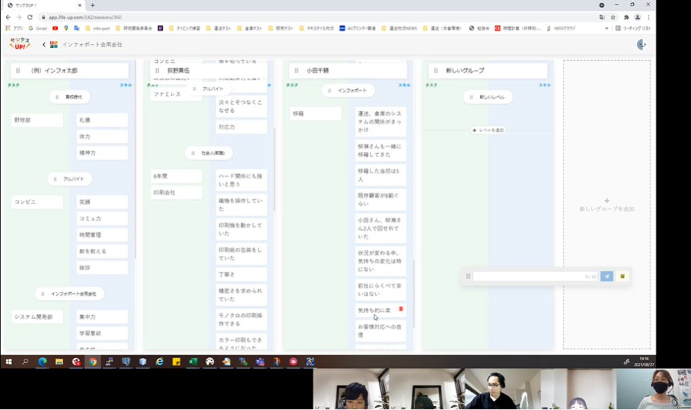The height and width of the screenshot is (410, 691).
Task: Click the taskbar clock showing 19:16
Action: 644,362
